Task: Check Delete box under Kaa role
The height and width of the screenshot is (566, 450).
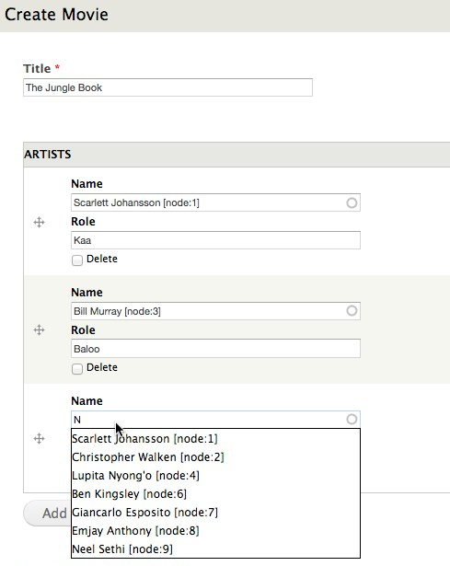Action: pos(77,260)
